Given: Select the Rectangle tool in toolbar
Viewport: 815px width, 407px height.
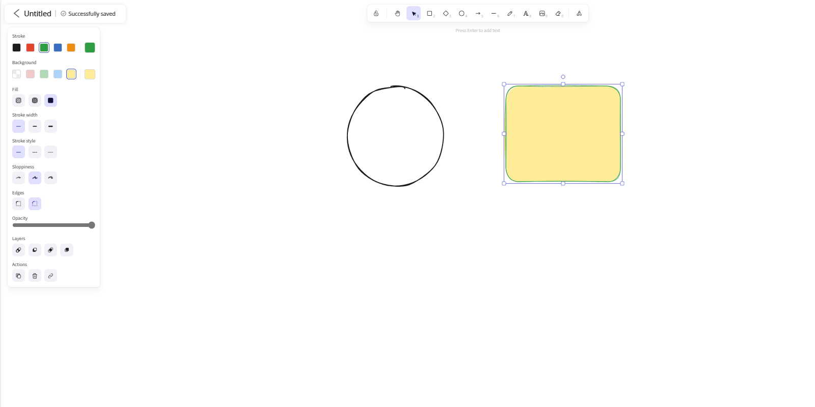Looking at the screenshot, I should tap(430, 14).
